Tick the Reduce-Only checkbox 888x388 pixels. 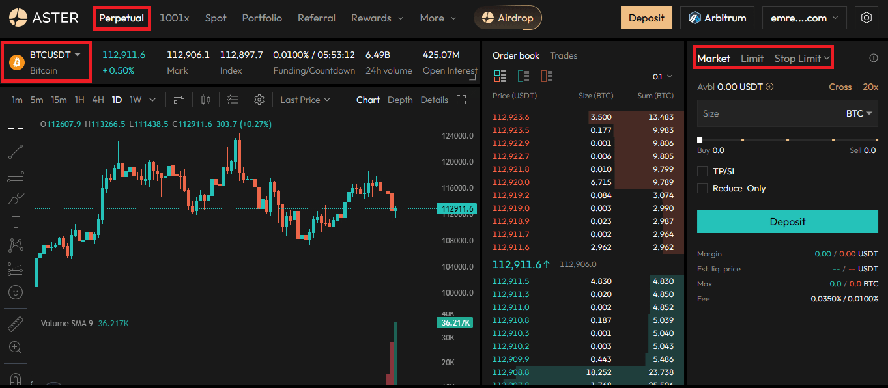click(702, 188)
